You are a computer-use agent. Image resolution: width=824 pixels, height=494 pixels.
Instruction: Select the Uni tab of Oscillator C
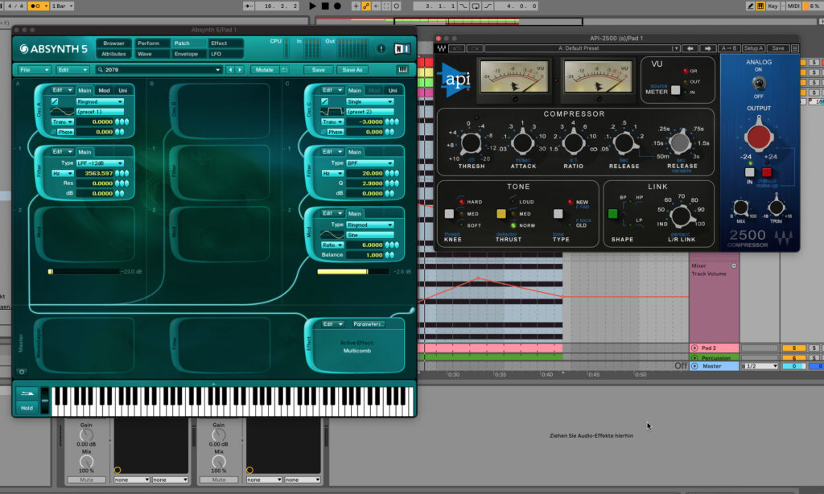393,90
